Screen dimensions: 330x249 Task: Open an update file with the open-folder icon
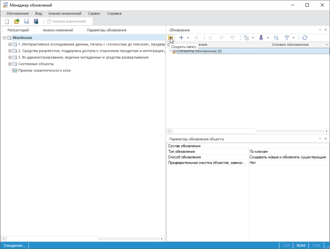[x=17, y=21]
